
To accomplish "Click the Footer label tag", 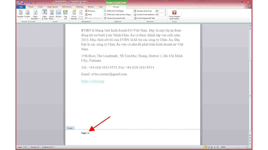I will (70, 128).
